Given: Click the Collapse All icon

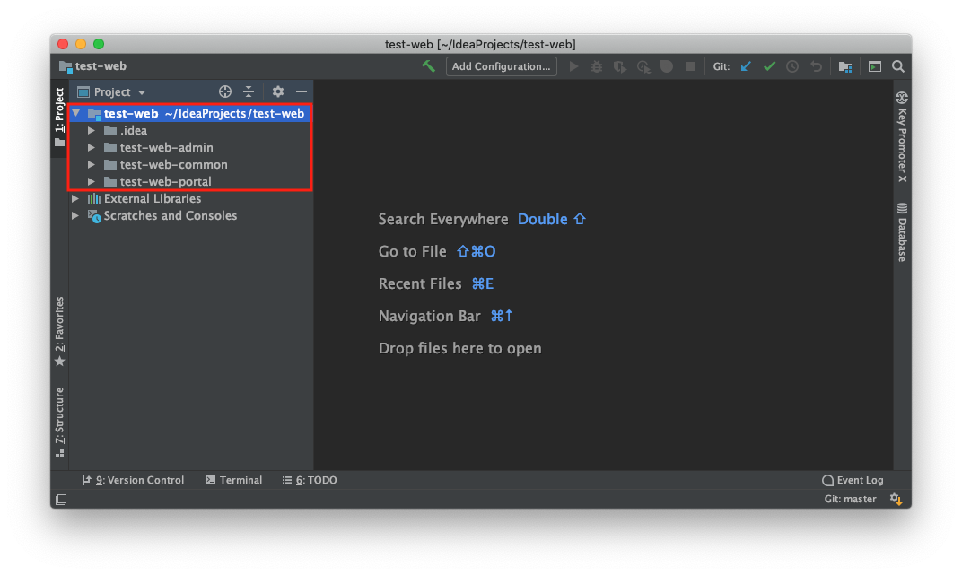Looking at the screenshot, I should pos(249,92).
